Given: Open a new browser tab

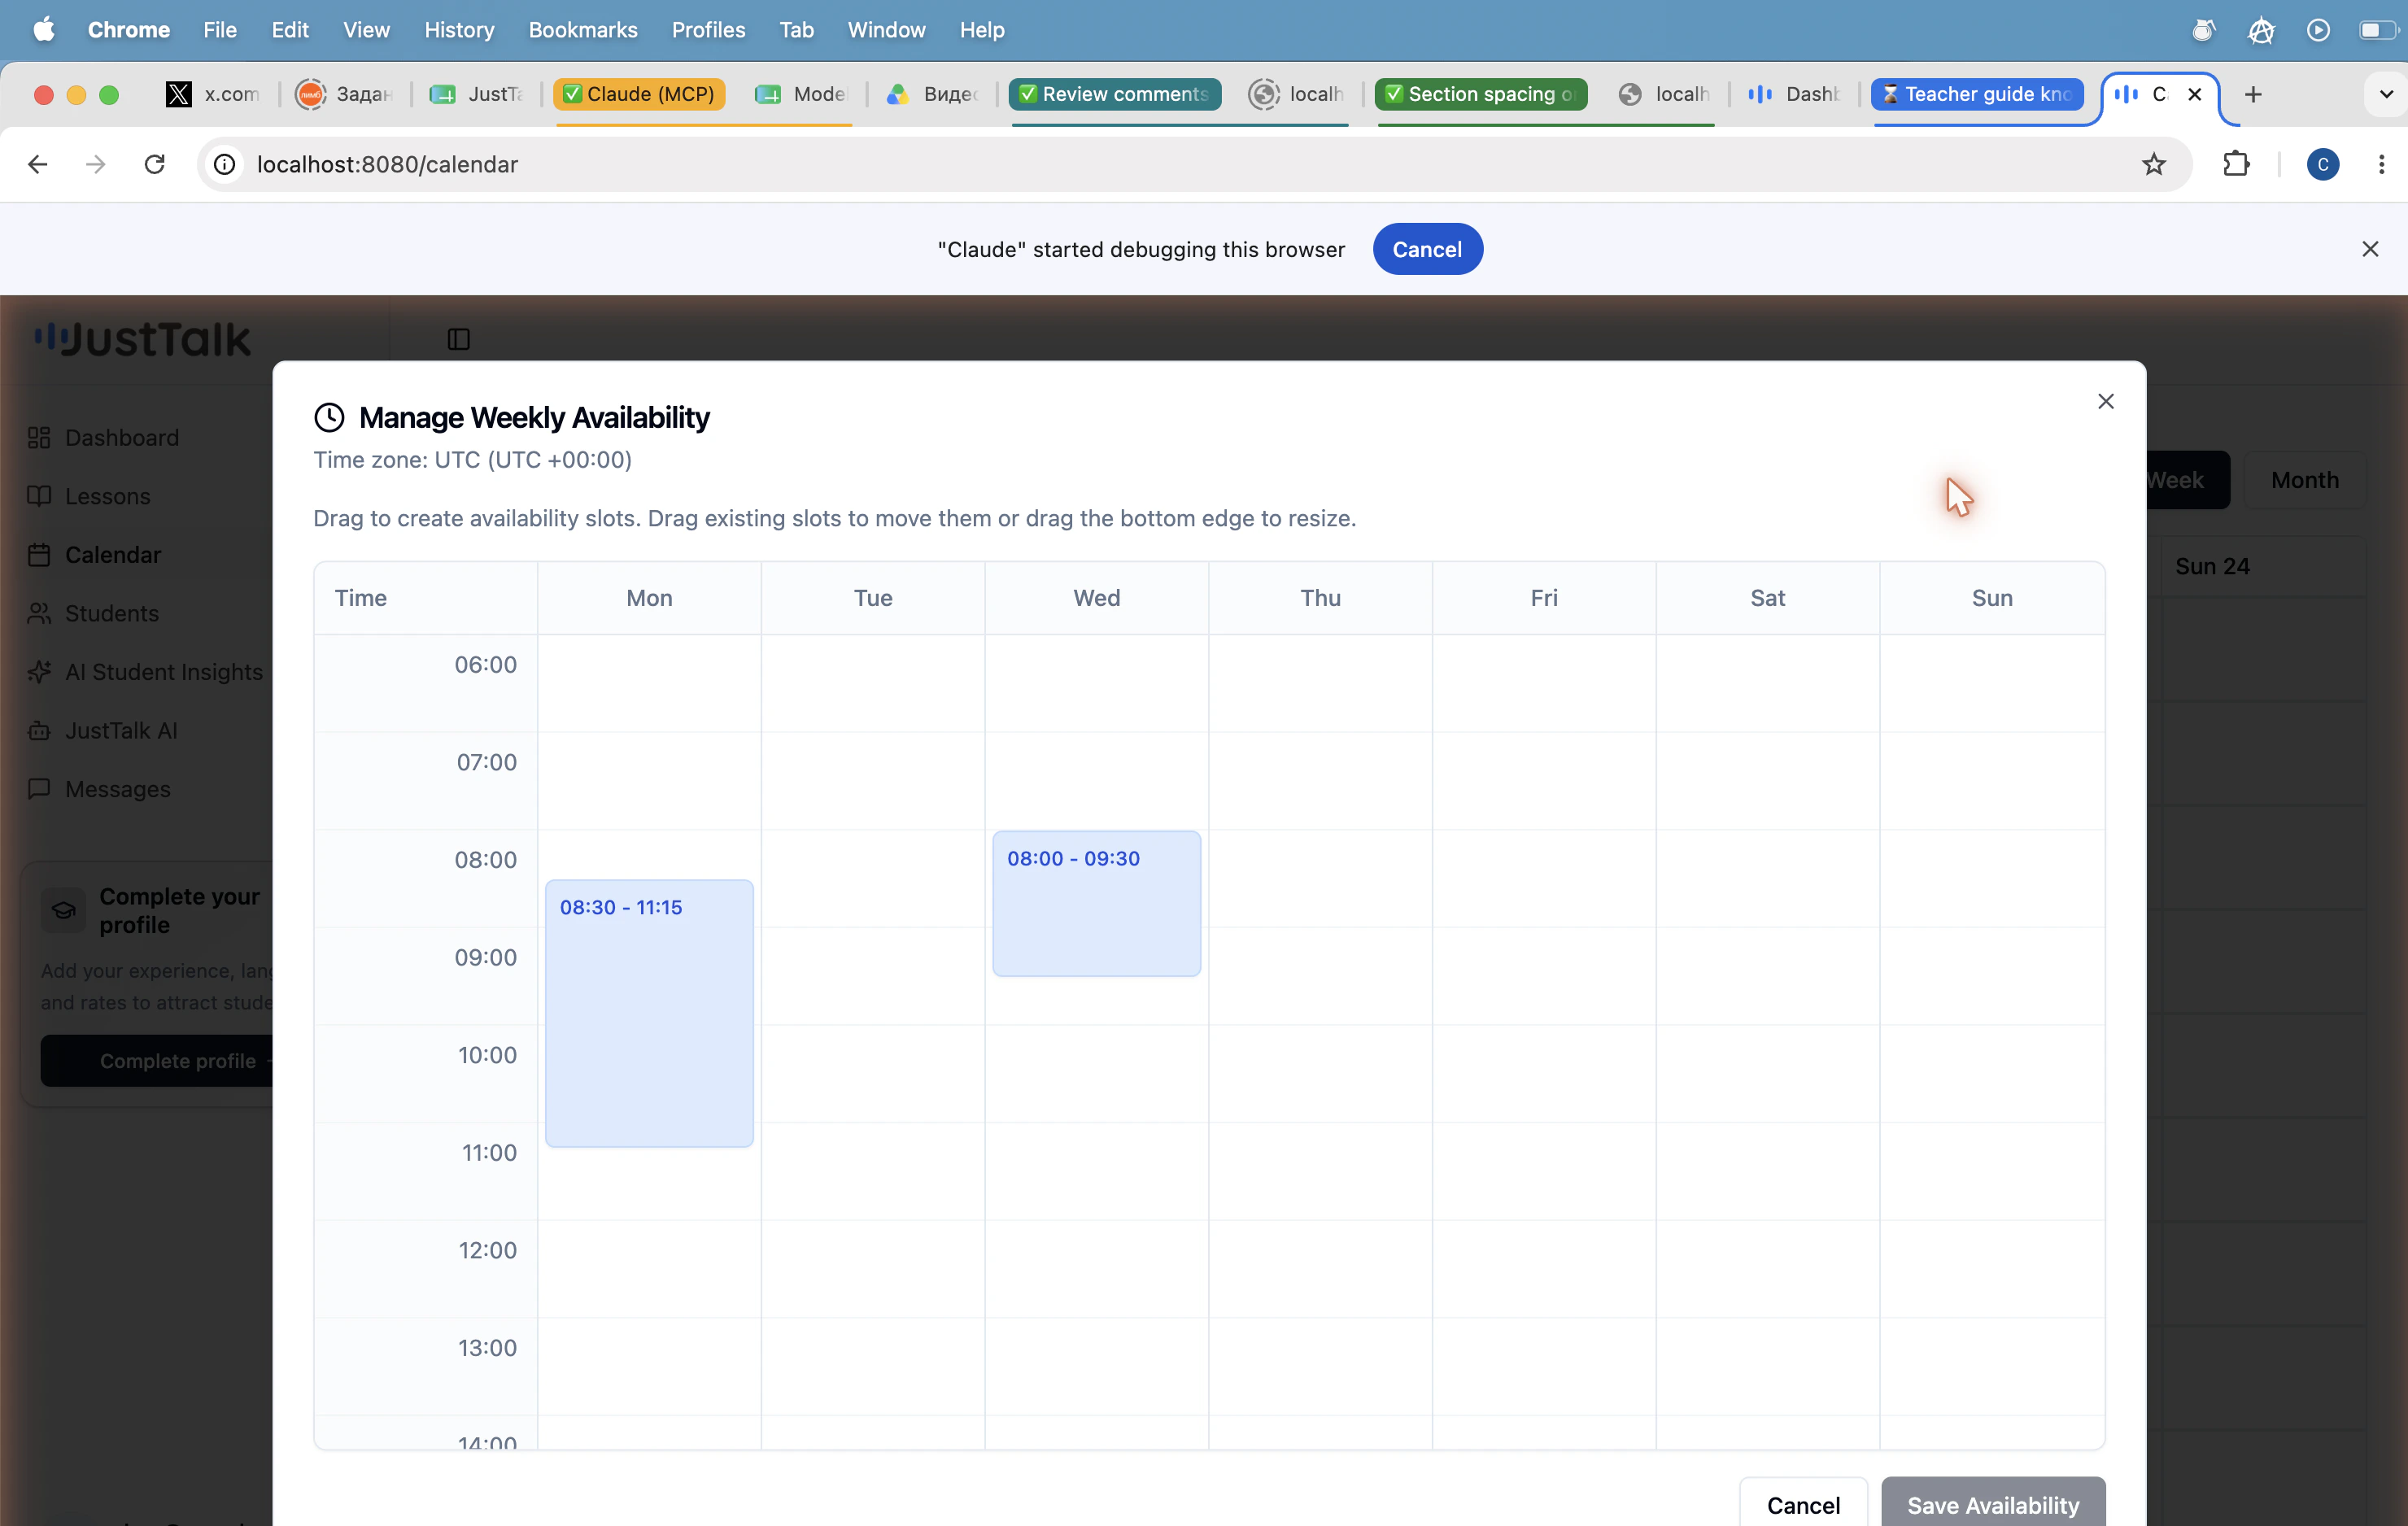Looking at the screenshot, I should 2252,94.
